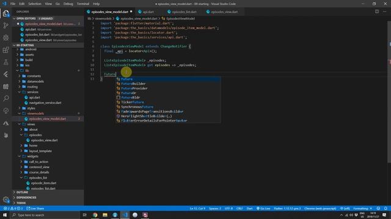Open Windows Start menu

point(5,215)
